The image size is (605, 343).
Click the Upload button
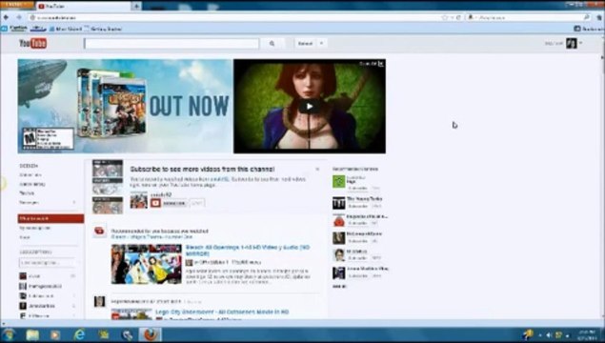[x=305, y=44]
